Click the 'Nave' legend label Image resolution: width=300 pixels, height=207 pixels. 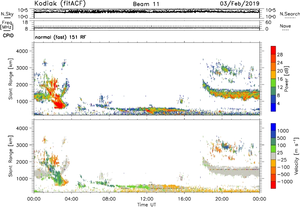point(285,26)
